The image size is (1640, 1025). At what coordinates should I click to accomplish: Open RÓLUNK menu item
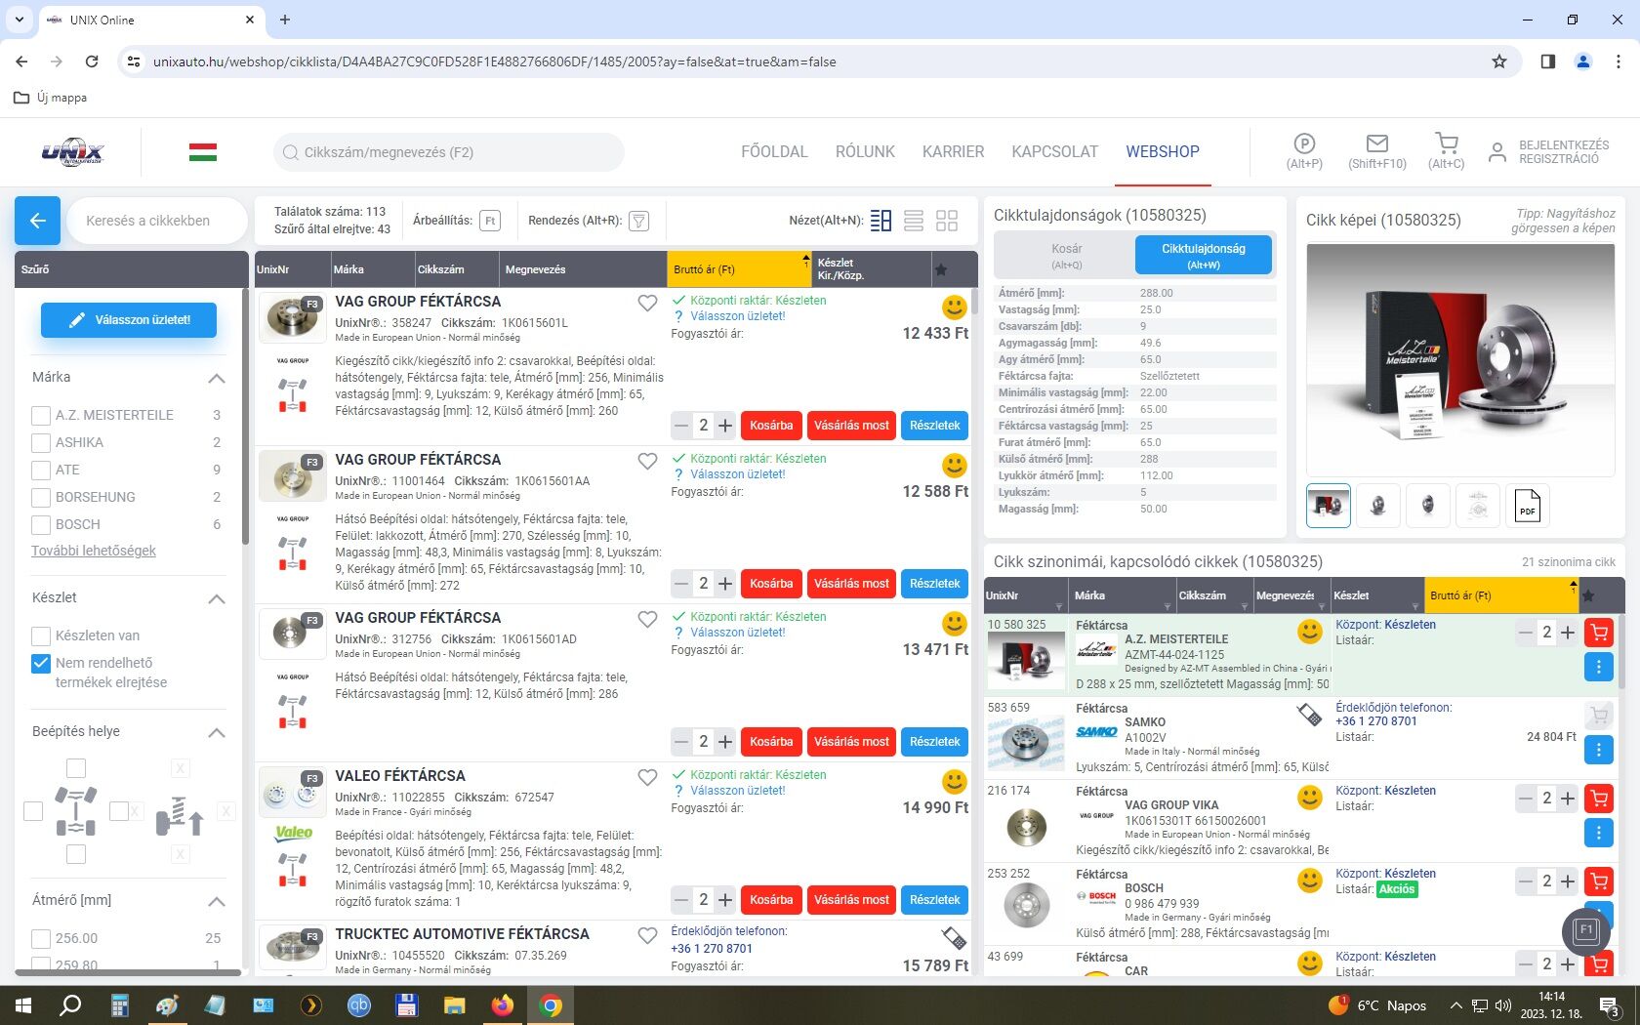[x=865, y=151]
